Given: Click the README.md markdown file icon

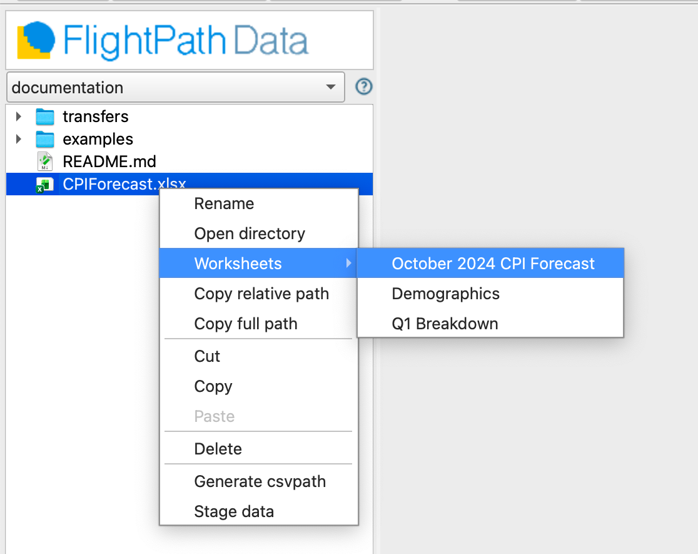Looking at the screenshot, I should click(45, 162).
